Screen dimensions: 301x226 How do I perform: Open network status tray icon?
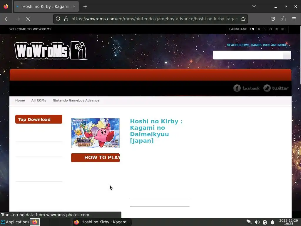[249, 222]
